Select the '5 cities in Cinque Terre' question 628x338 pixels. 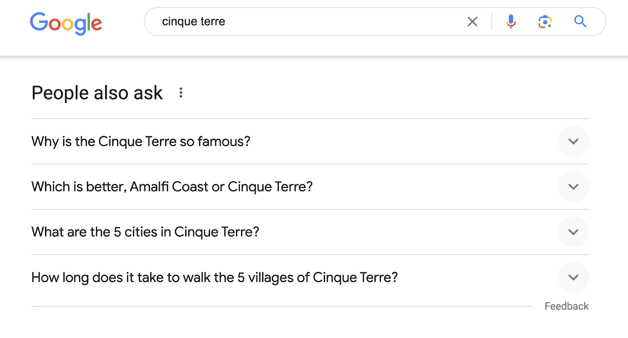[x=145, y=232]
